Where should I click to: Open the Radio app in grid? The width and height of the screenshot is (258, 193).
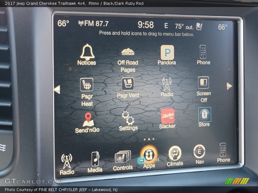167,87
